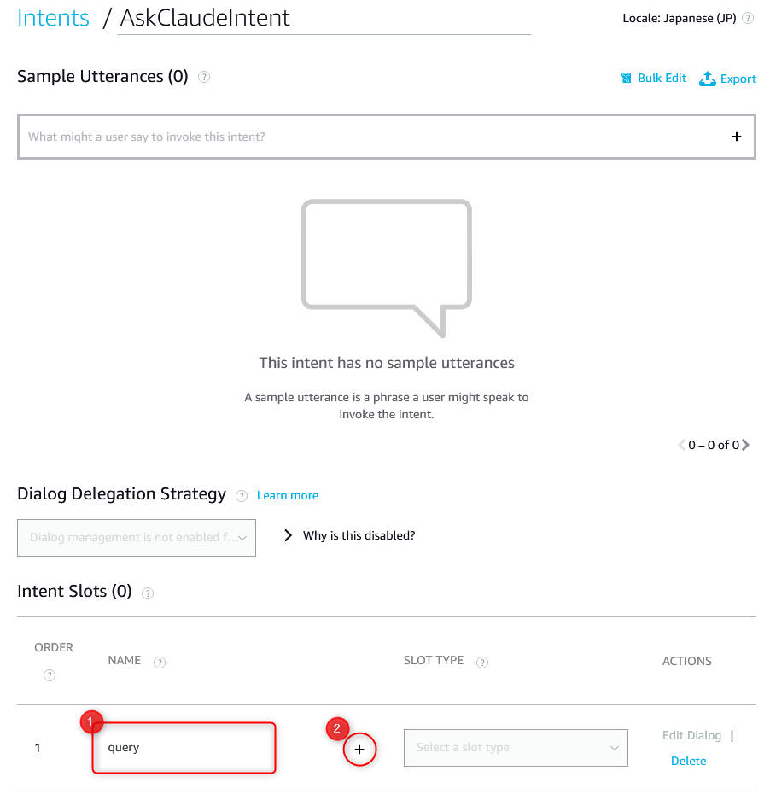Open Edit Dialog for the query slot
Screen dimensions: 770x794
(691, 735)
